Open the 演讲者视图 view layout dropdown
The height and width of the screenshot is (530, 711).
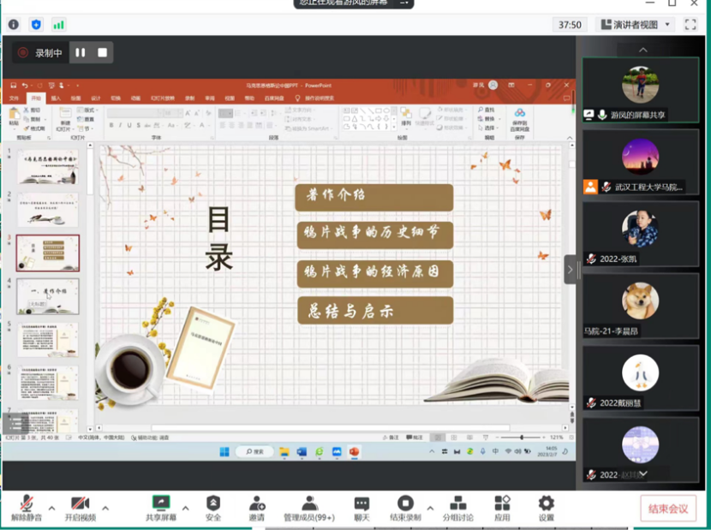coord(637,25)
